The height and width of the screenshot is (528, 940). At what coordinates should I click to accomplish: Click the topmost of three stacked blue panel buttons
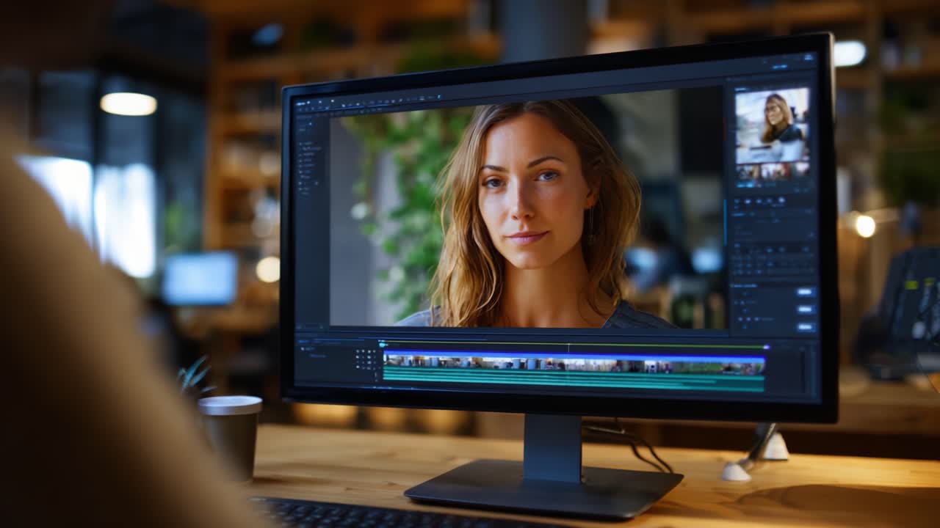point(806,292)
